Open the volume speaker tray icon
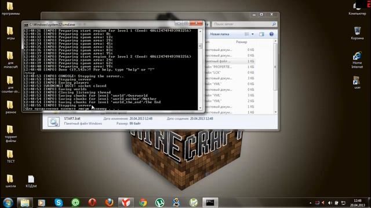Viewport: 371px width, 208px height. point(330,203)
